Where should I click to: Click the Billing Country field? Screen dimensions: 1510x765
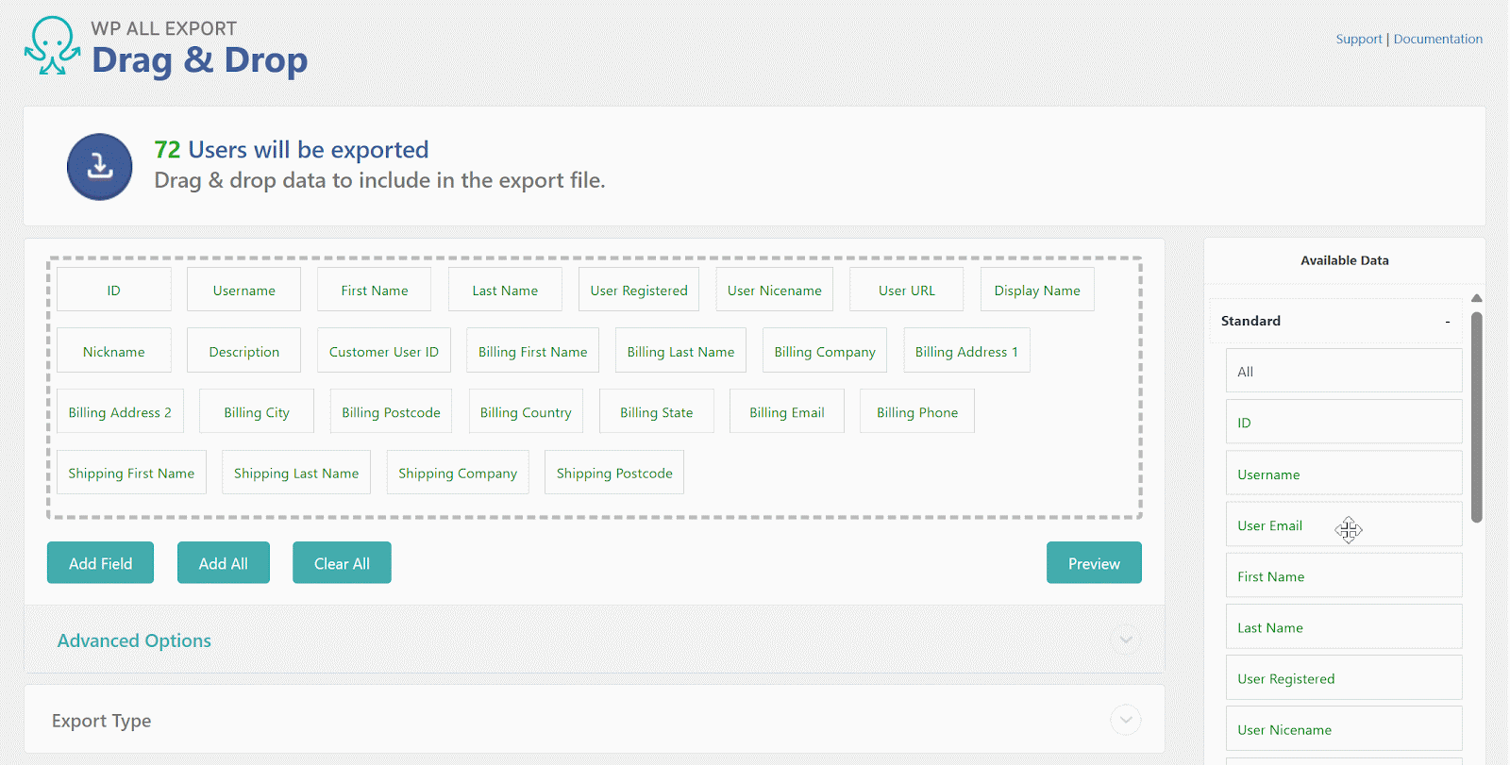526,411
